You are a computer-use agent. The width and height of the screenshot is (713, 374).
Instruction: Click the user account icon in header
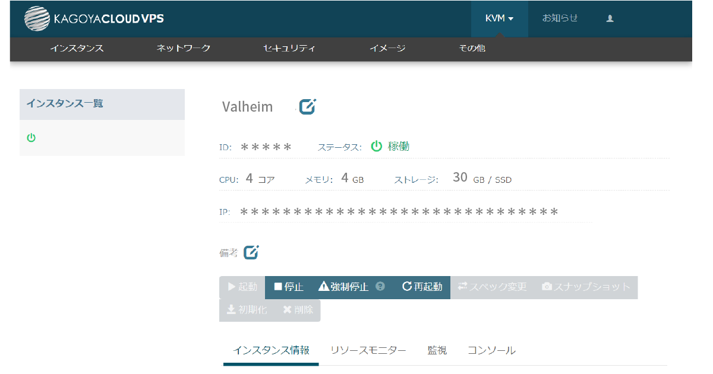(x=610, y=18)
